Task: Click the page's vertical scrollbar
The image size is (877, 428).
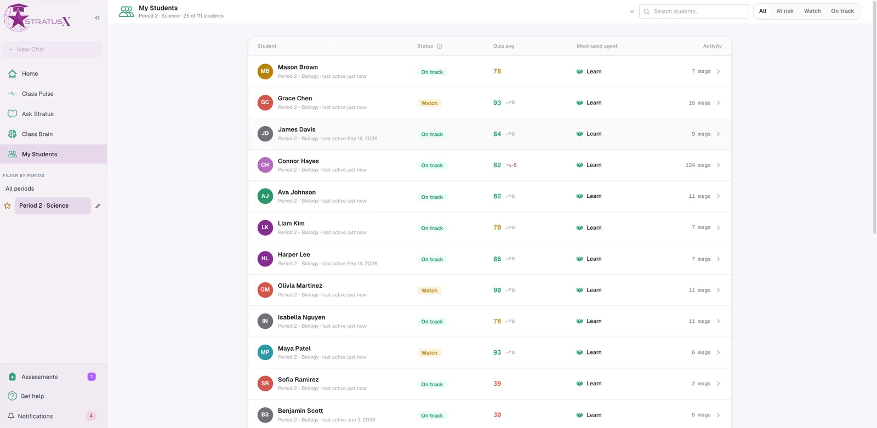Action: (x=874, y=118)
